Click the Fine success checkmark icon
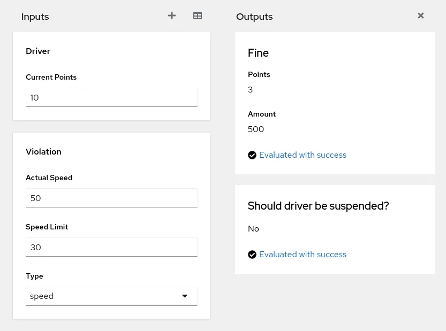 coord(252,155)
